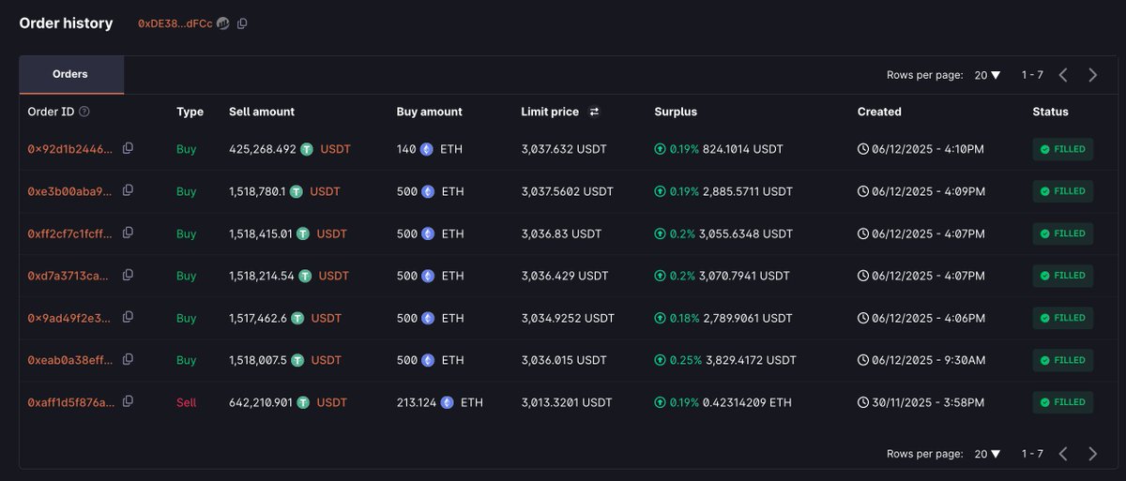The width and height of the screenshot is (1126, 481).
Task: Copy order ID 0xe3b00aba9
Action: coord(128,190)
